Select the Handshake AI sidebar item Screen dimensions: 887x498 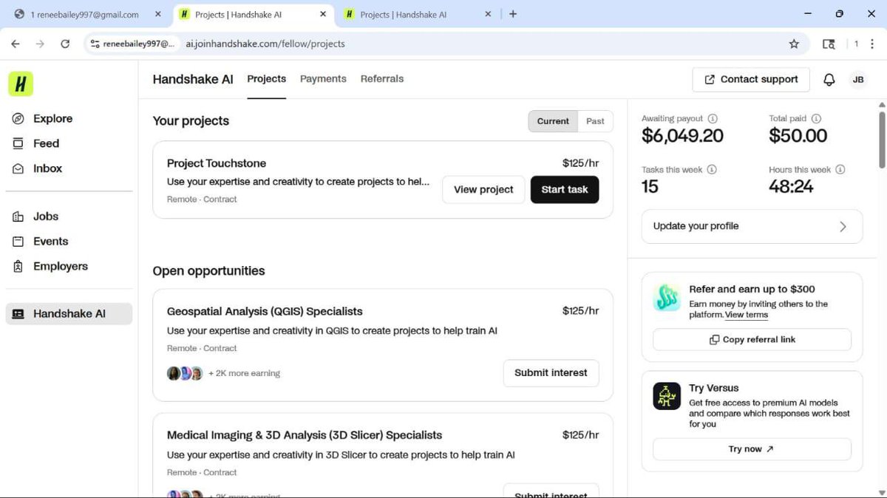click(69, 314)
